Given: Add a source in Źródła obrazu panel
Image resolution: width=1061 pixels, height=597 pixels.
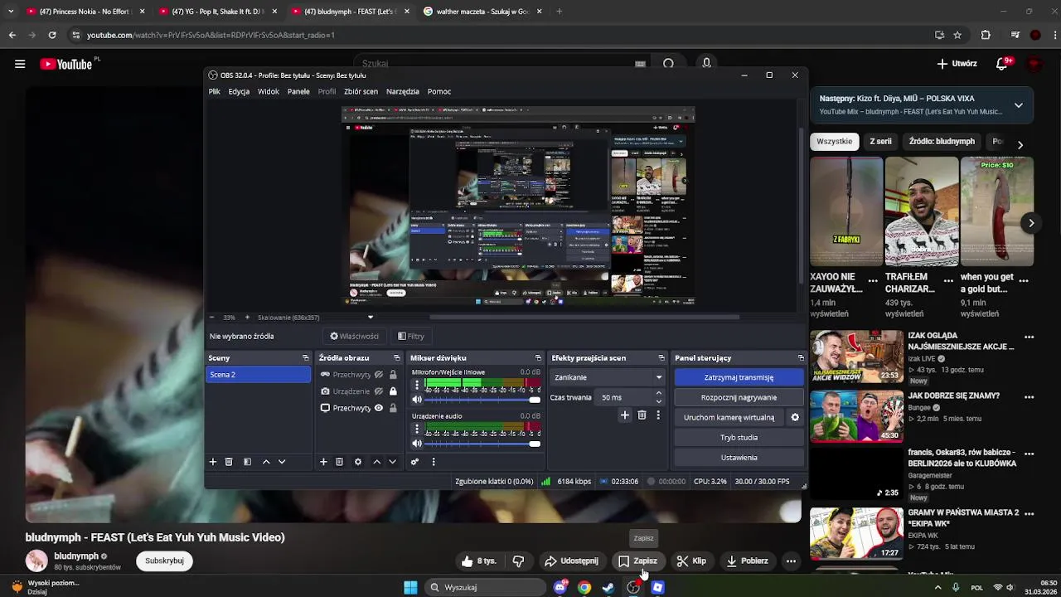Looking at the screenshot, I should [323, 462].
